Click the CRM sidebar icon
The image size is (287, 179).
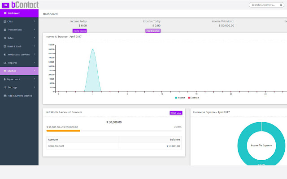pos(4,21)
